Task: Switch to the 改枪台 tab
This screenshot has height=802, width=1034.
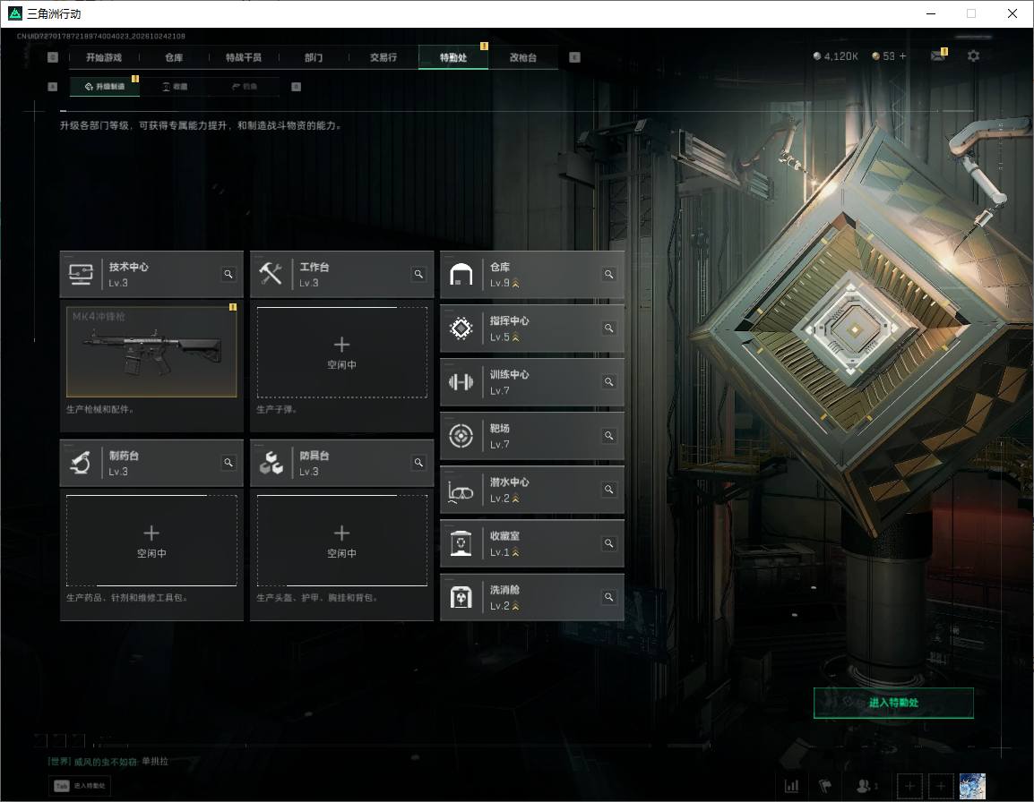Action: [x=523, y=57]
